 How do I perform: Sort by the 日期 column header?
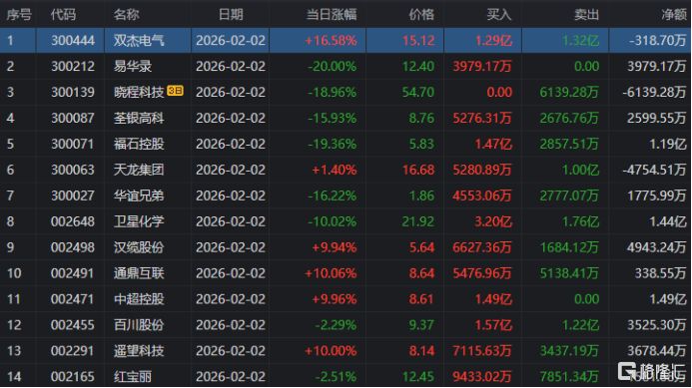tap(231, 15)
